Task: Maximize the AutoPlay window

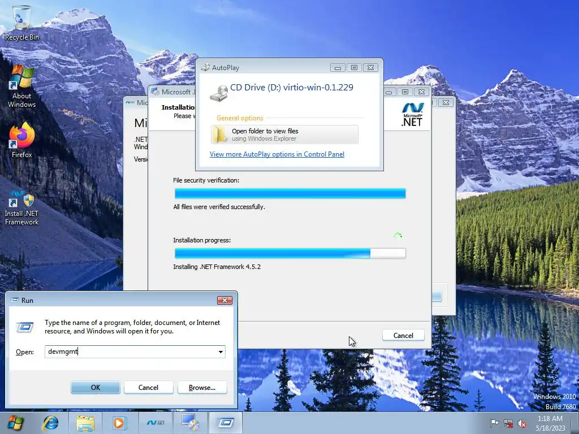Action: click(x=354, y=68)
